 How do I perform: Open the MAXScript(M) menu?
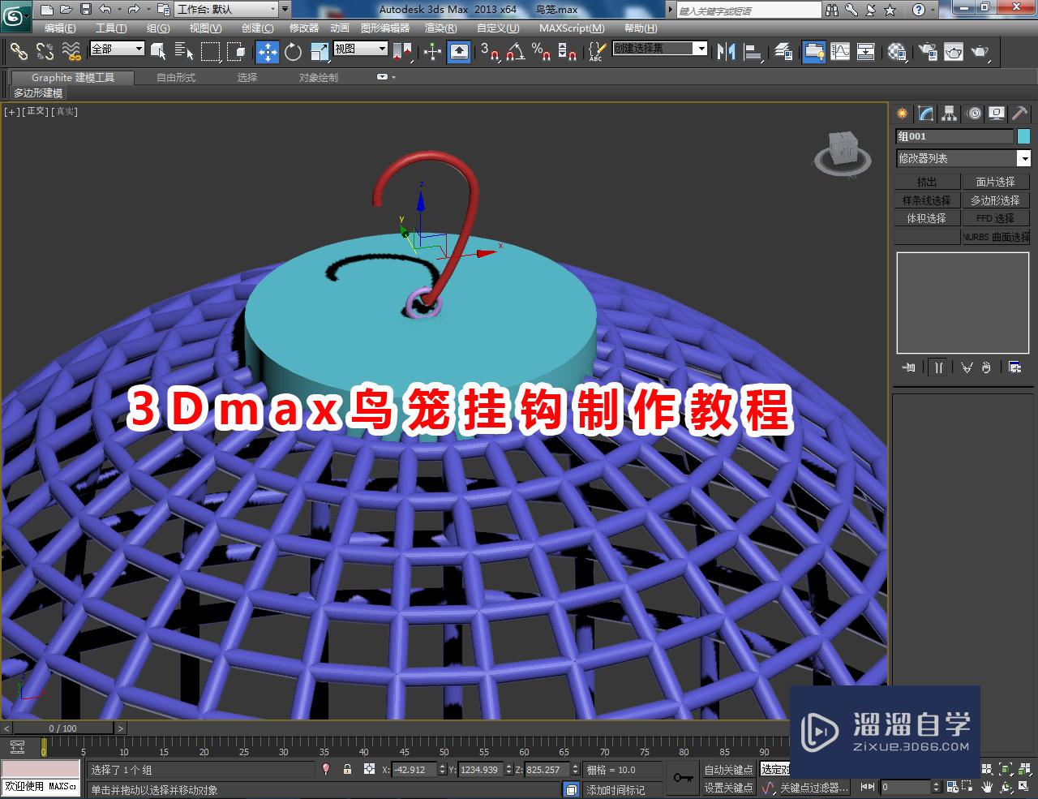[x=572, y=28]
